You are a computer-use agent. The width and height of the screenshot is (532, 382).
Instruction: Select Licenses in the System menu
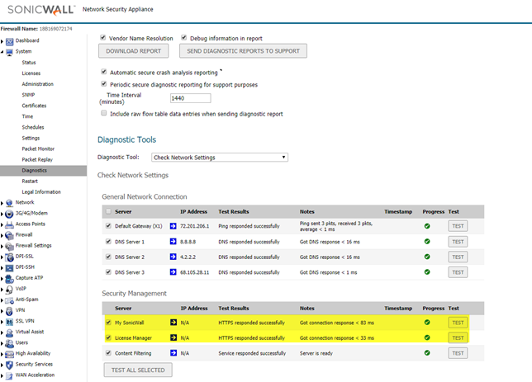[31, 73]
